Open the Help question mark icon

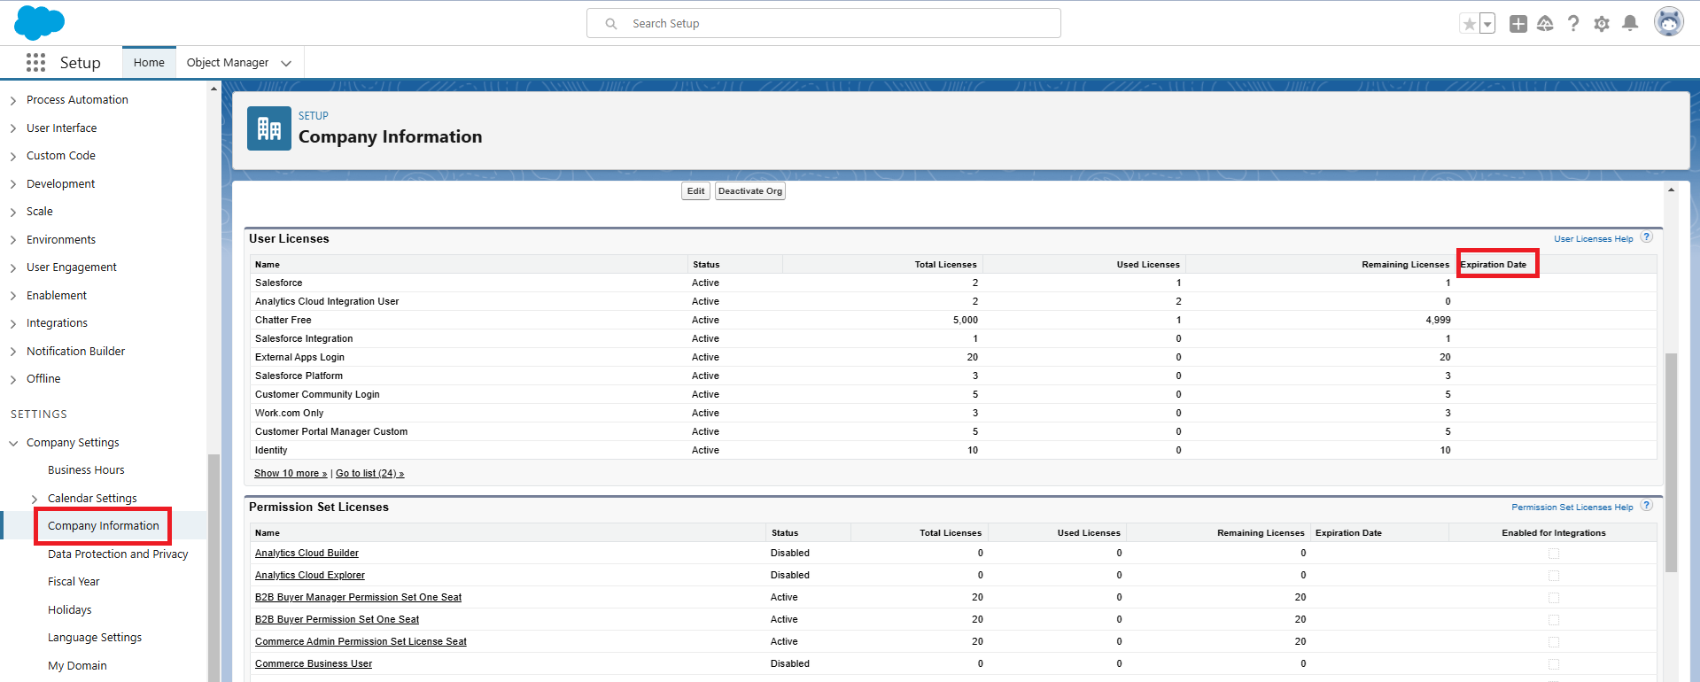tap(1573, 24)
